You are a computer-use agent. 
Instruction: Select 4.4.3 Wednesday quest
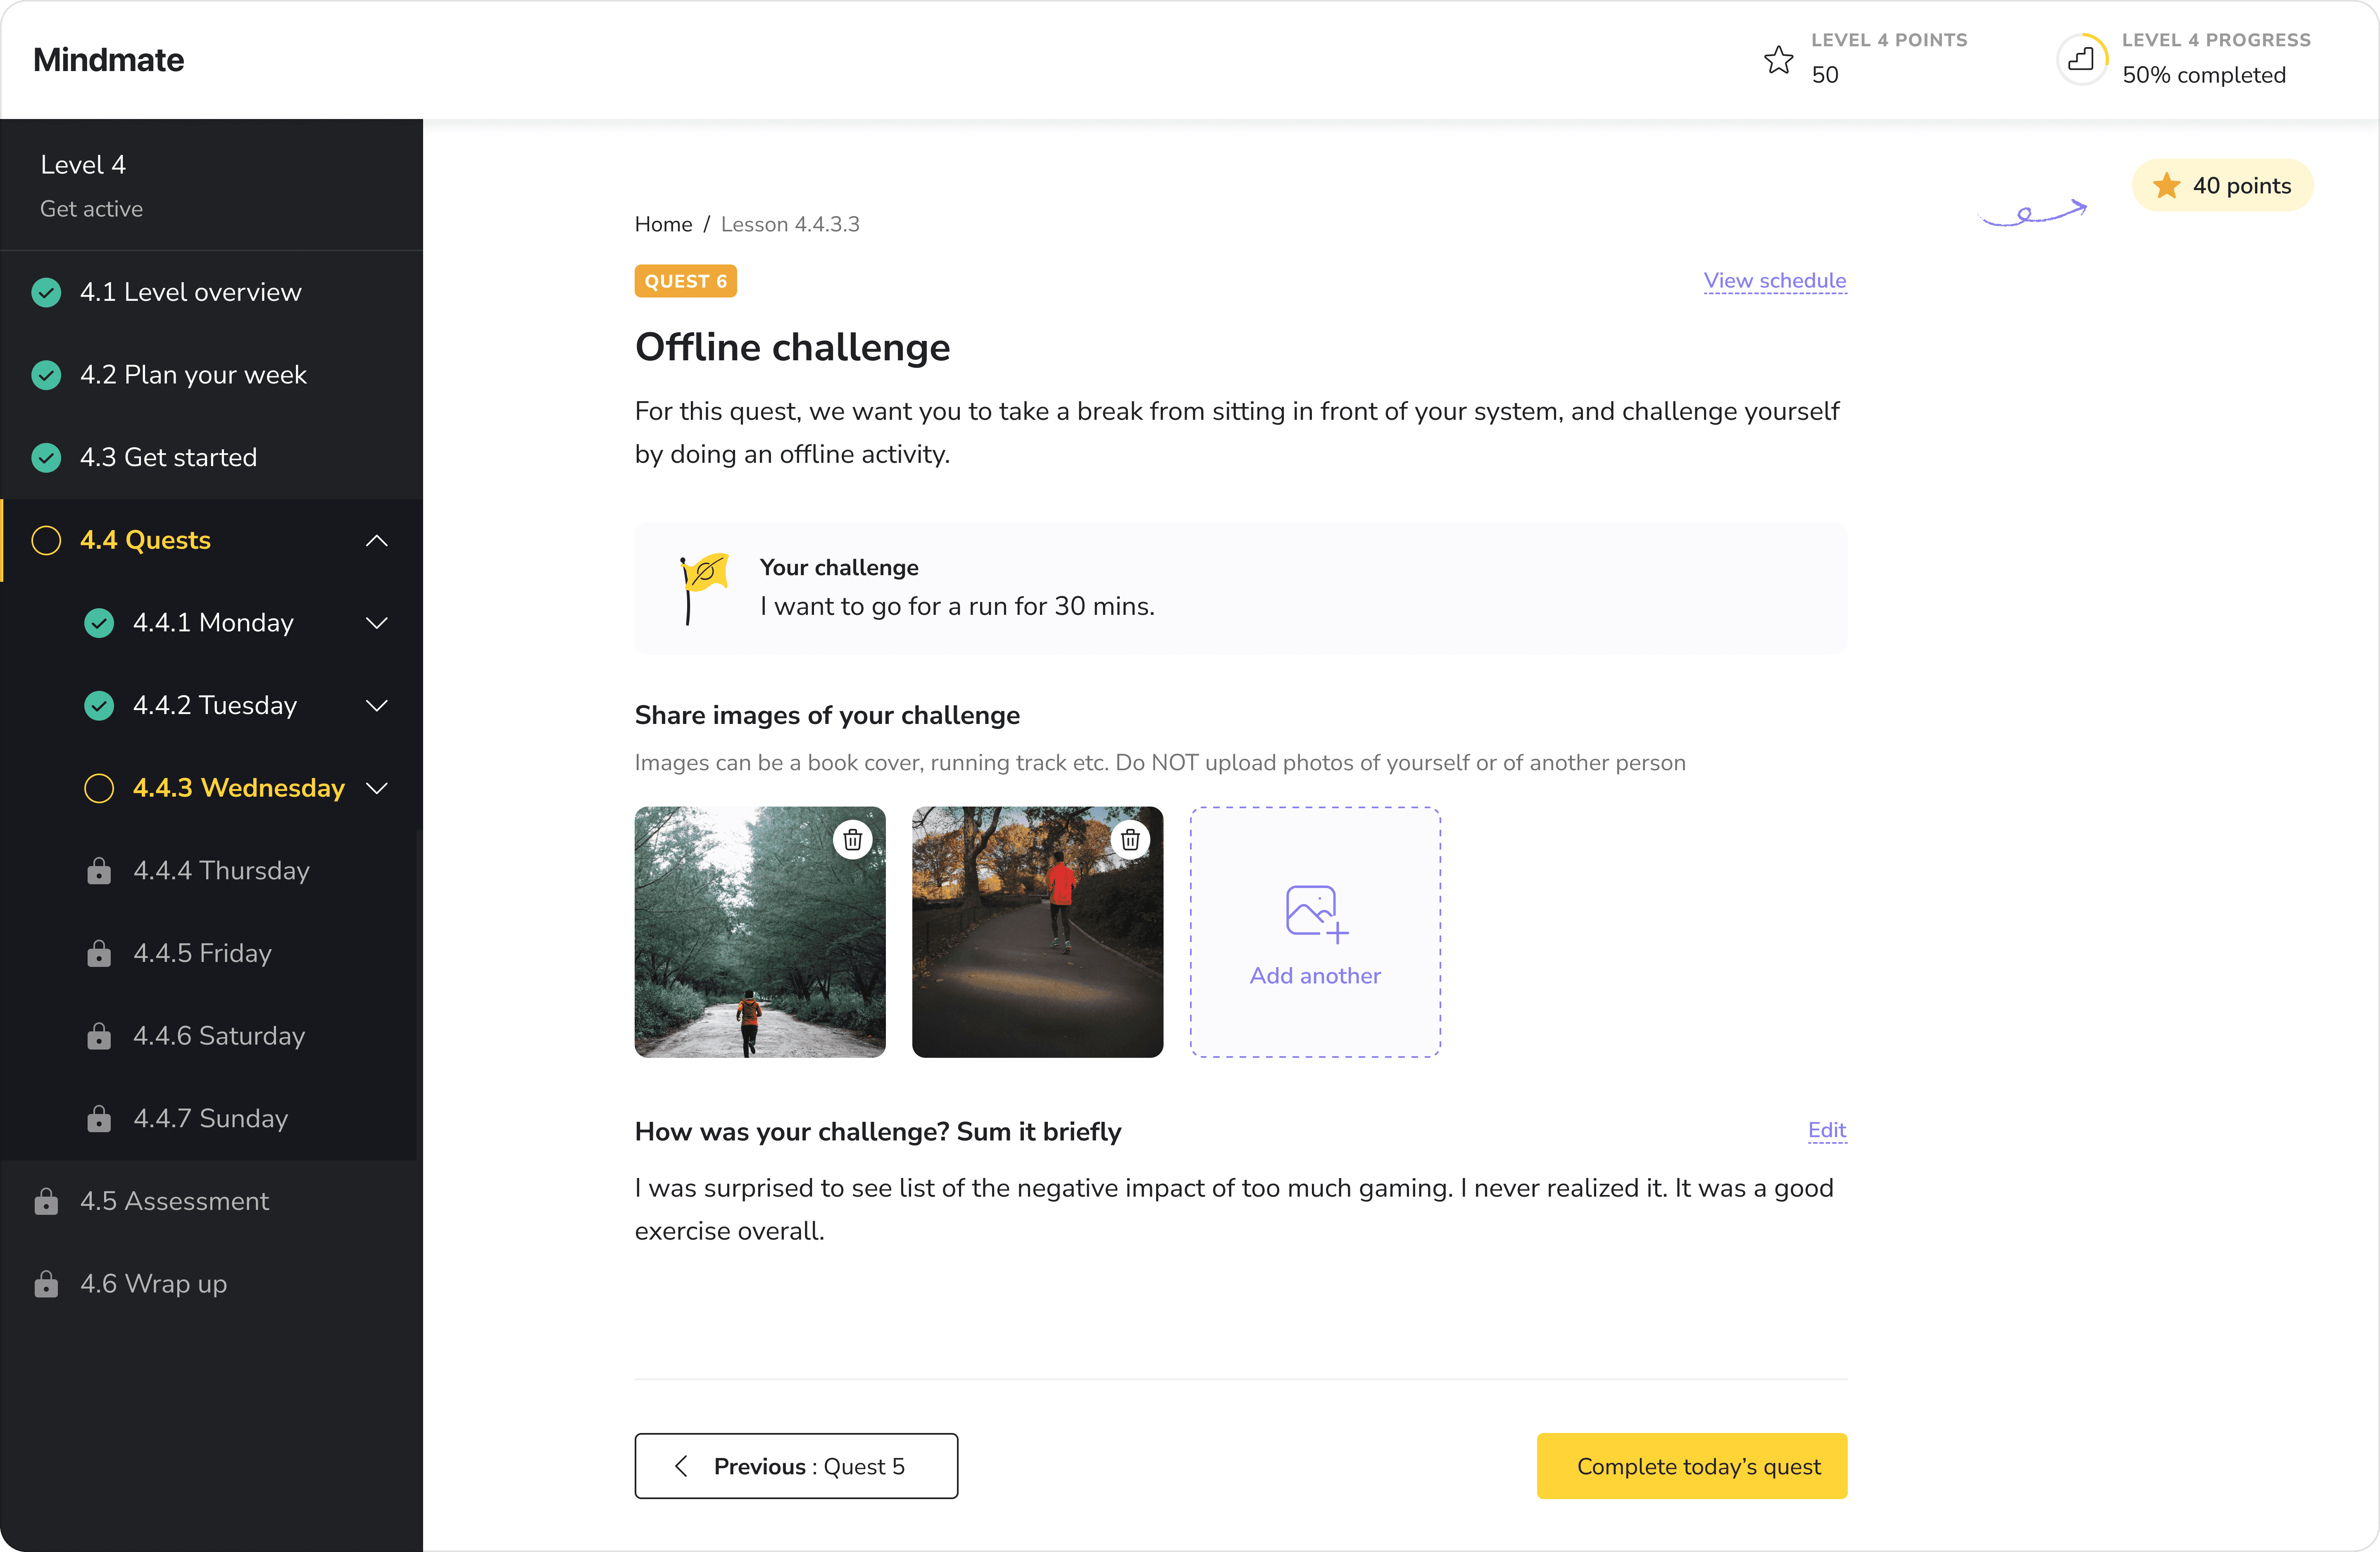click(x=211, y=788)
